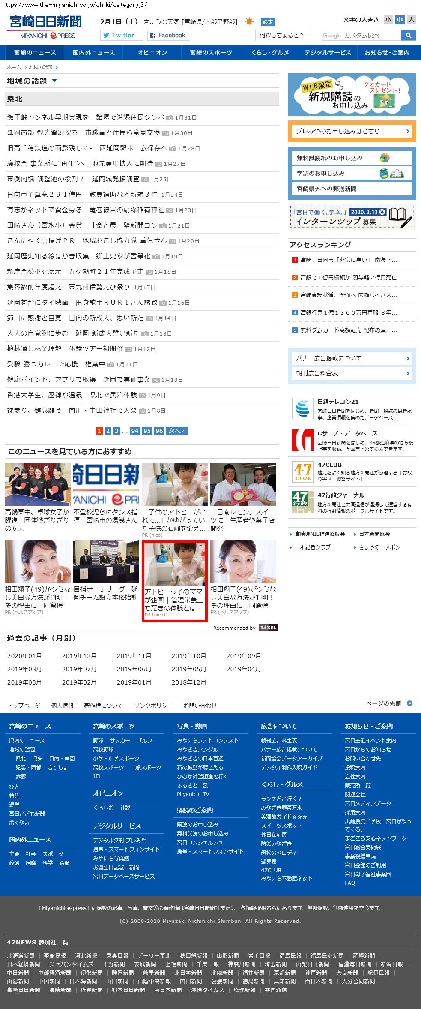Open the オピニオン nav menu
421x1009 pixels.
152,53
